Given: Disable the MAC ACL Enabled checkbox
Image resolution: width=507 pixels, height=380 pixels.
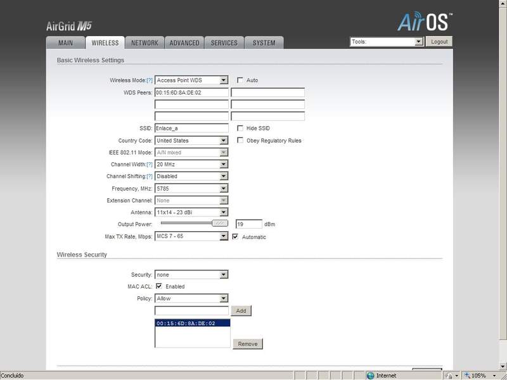Looking at the screenshot, I should click(159, 286).
